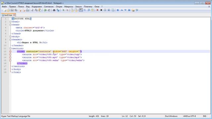This screenshot has width=212, height=119.
Task: Play back the recorded macro
Action: tap(105, 10)
